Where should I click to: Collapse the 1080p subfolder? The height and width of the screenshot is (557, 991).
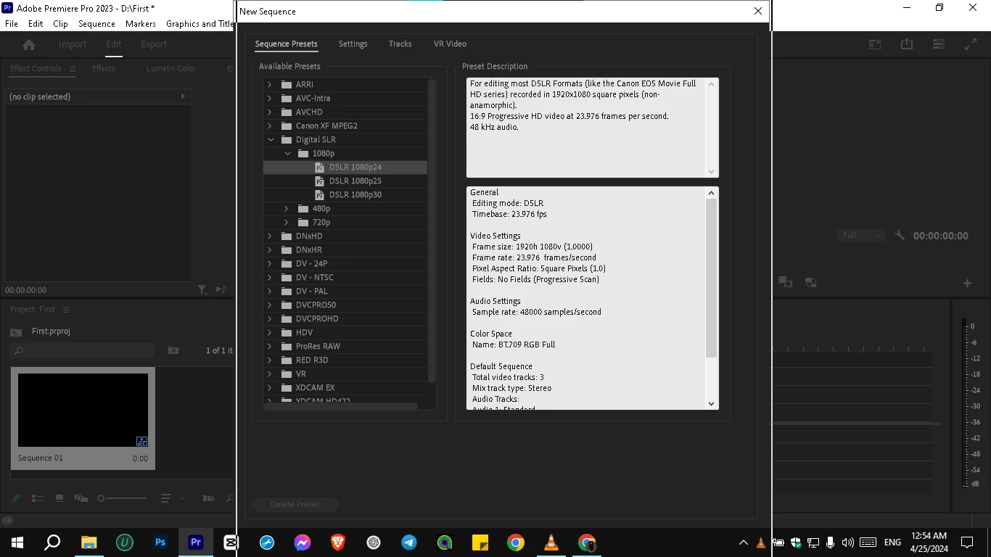(x=287, y=153)
